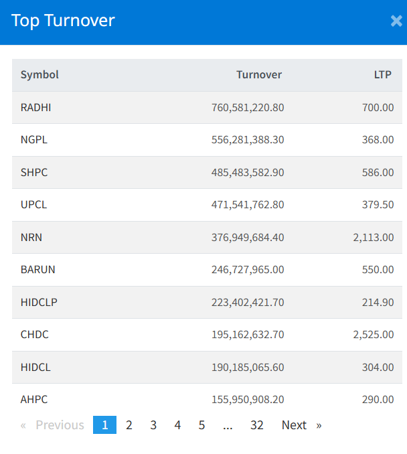Open page 3 in pagination
The image size is (407, 454).
click(x=153, y=425)
